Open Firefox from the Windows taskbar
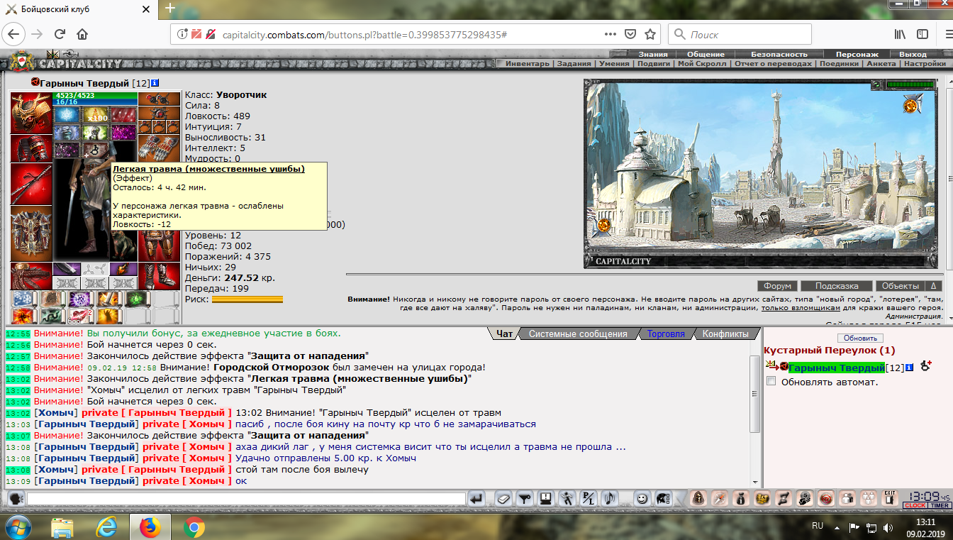Screen dimensions: 953x540 (150, 527)
